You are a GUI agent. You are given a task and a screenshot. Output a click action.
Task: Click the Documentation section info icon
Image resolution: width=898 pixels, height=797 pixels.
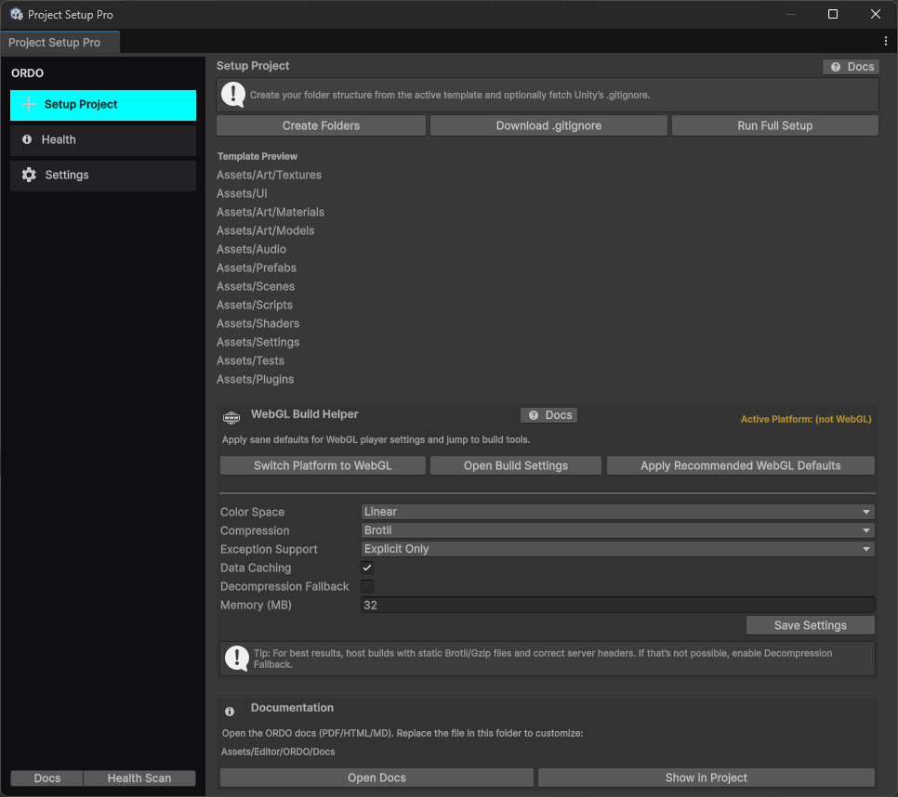coord(230,712)
